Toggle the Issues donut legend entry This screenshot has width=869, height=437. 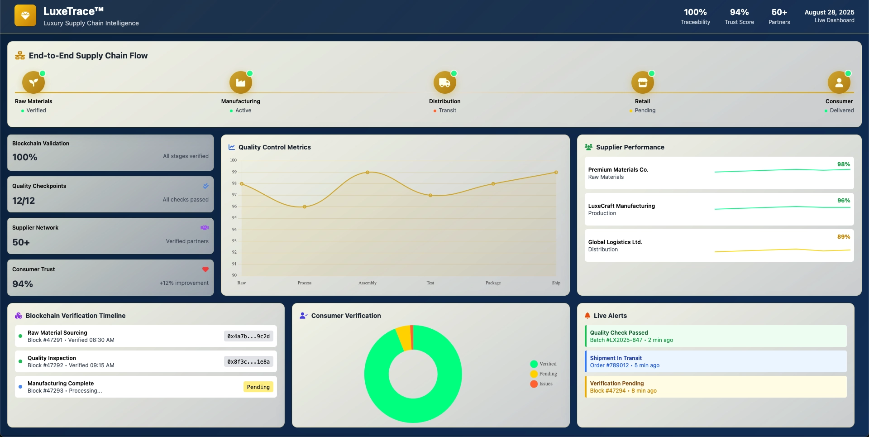542,384
